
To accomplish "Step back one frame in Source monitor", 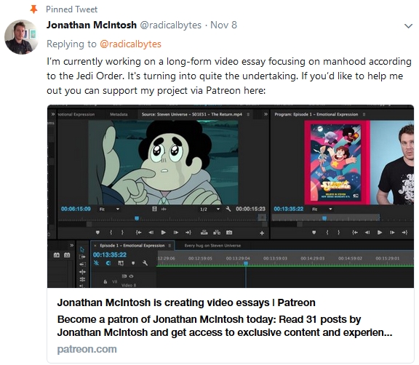I will point(151,233).
